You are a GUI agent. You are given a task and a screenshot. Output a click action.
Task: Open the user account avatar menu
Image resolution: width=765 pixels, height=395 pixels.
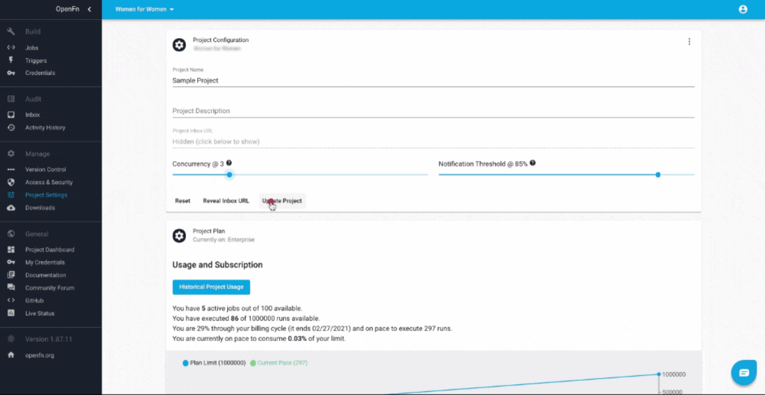point(743,9)
